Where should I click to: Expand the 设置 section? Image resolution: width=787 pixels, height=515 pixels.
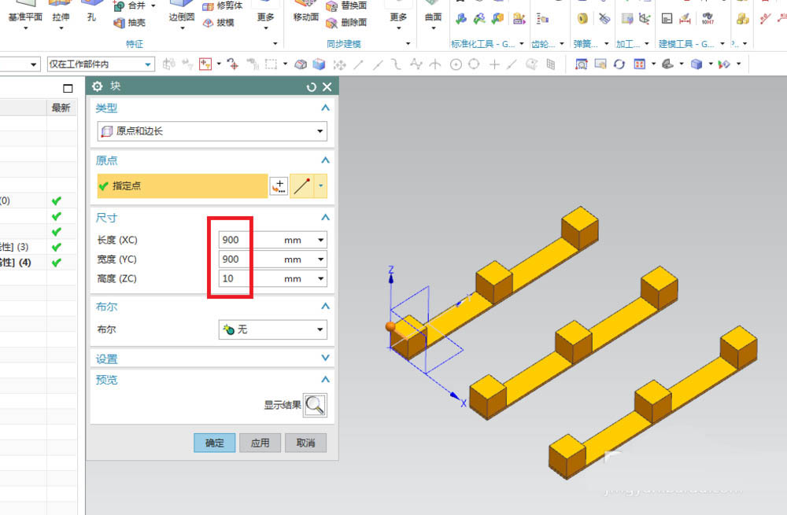tap(325, 359)
